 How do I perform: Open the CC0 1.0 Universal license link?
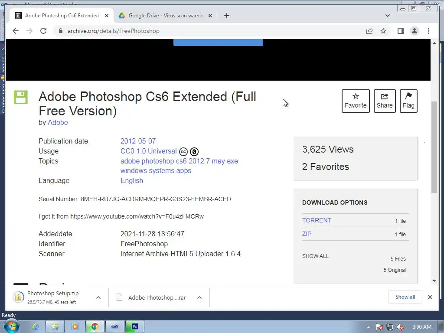click(x=148, y=151)
